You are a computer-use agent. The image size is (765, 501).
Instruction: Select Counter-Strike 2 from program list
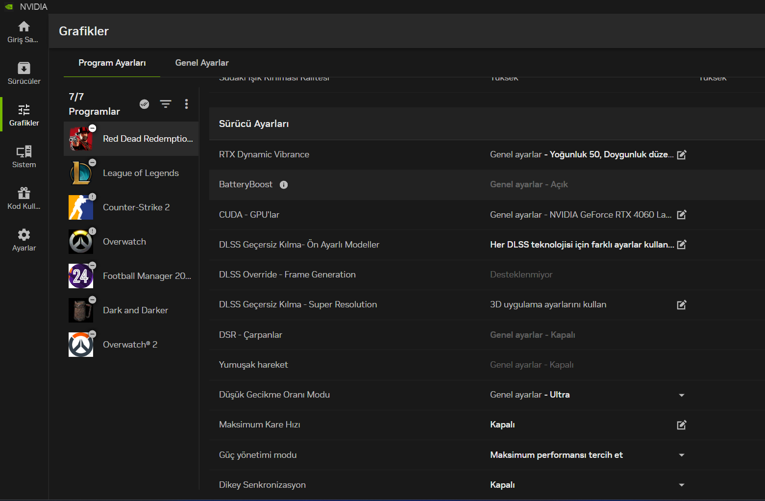click(x=136, y=207)
